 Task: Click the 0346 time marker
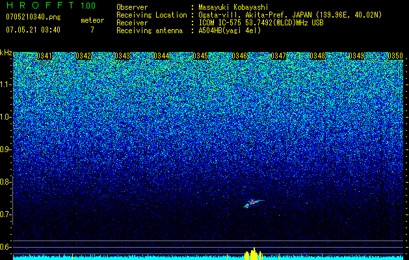pos(239,56)
